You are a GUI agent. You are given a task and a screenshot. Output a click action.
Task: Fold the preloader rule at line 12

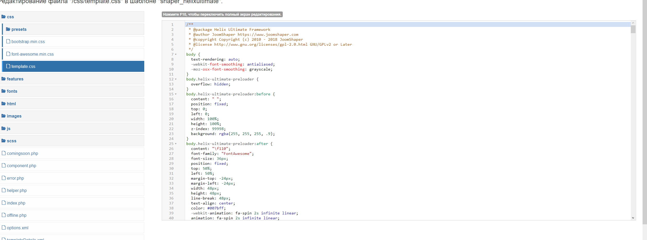pos(176,79)
